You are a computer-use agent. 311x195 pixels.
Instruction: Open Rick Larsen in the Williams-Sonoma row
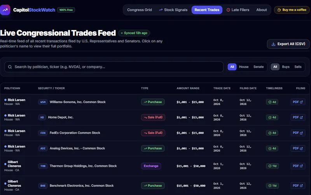16,100
